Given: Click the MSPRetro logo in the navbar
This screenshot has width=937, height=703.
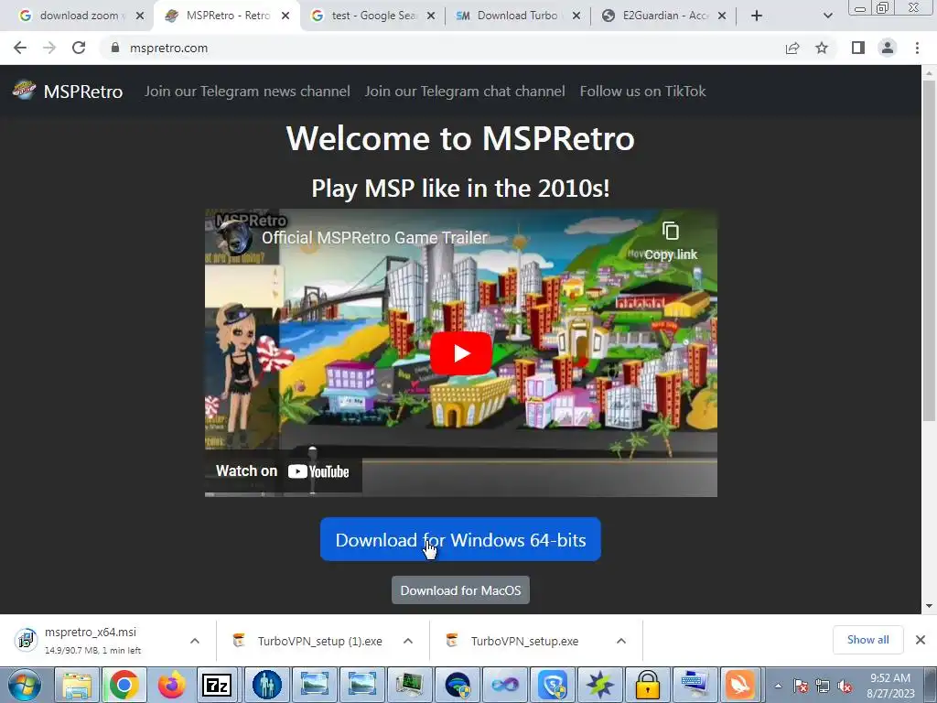Looking at the screenshot, I should (24, 91).
